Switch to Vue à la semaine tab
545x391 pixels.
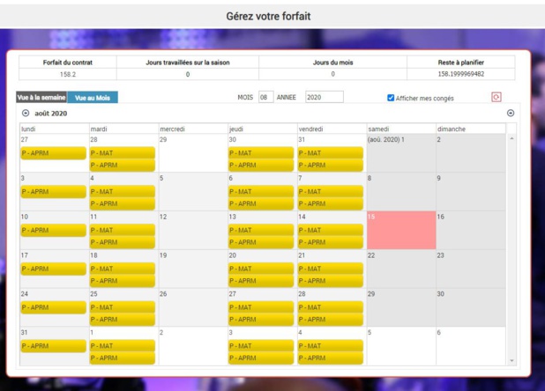pyautogui.click(x=41, y=98)
